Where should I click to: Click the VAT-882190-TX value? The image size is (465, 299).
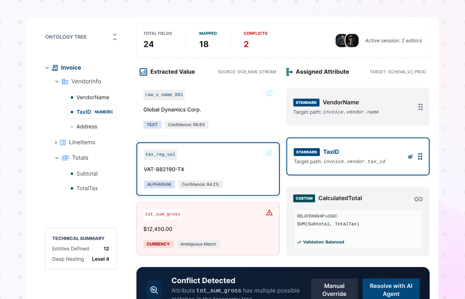coord(164,169)
